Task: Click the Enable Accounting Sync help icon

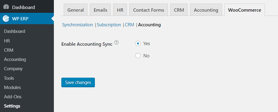Action: coord(116,43)
